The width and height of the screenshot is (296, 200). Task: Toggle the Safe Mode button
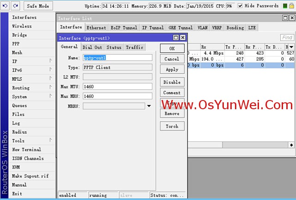click(x=37, y=6)
